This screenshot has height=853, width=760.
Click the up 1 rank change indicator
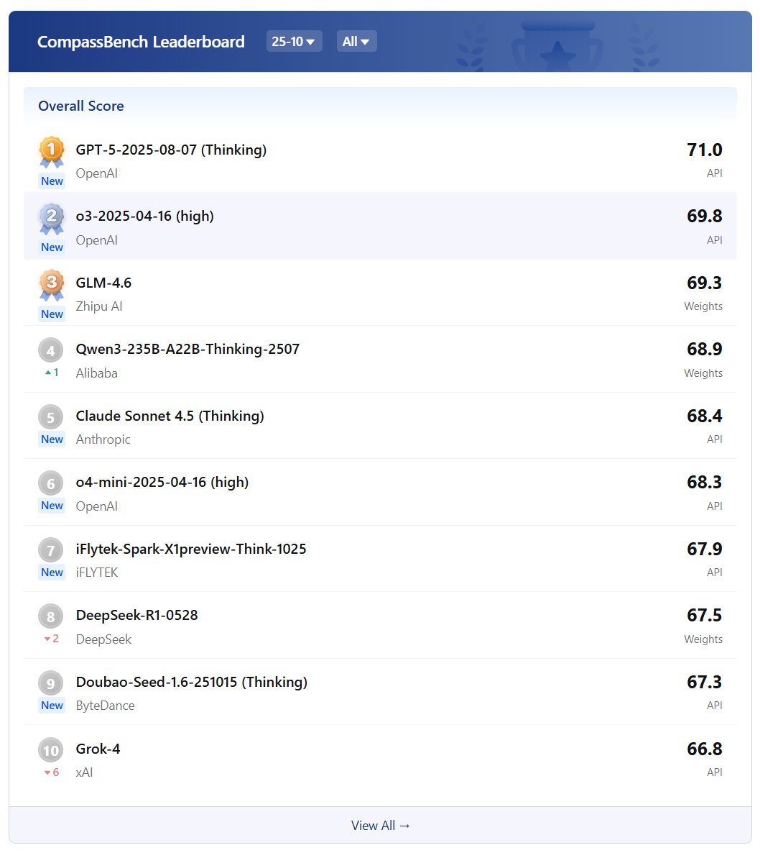(52, 373)
